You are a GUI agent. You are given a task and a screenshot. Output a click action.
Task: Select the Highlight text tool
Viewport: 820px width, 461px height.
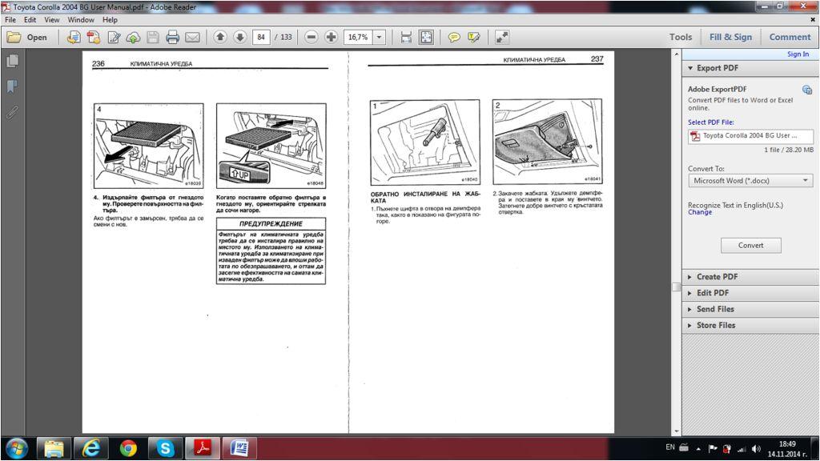click(474, 37)
